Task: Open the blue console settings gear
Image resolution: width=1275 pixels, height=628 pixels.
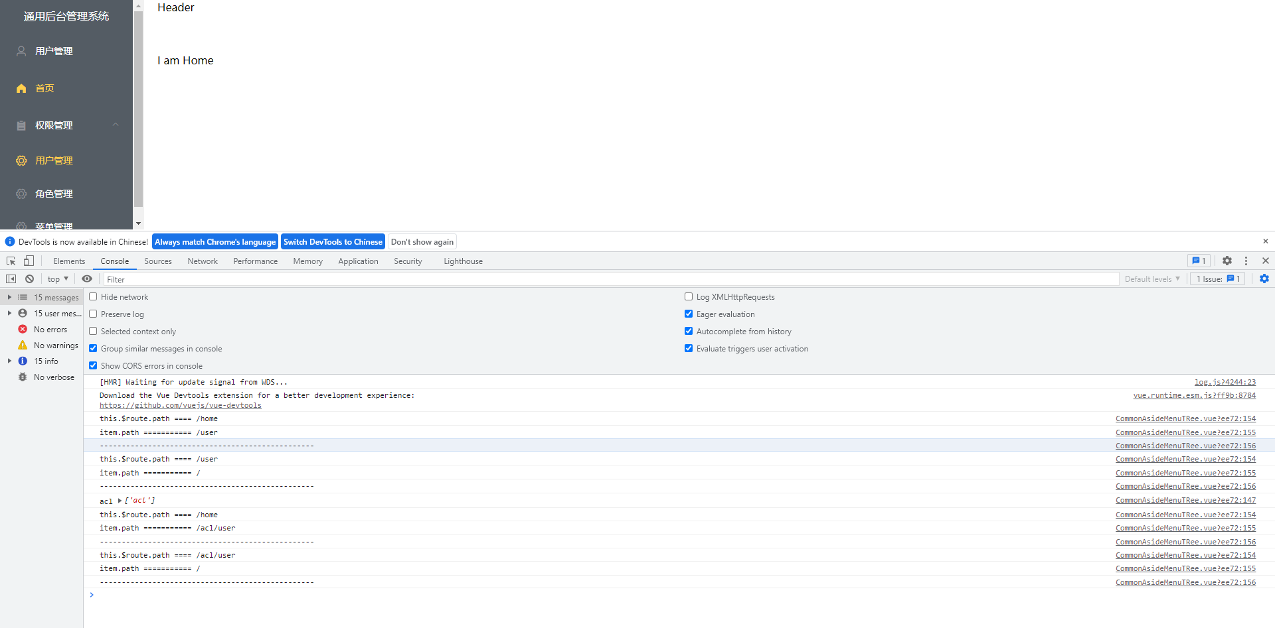Action: coord(1264,279)
